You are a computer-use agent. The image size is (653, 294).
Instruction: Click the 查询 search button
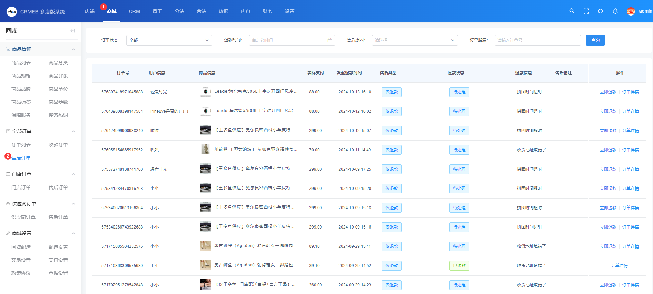pyautogui.click(x=595, y=40)
